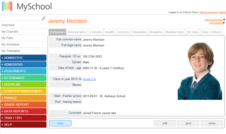Click the edit button
Screen dimensions: 226x134
(165, 123)
